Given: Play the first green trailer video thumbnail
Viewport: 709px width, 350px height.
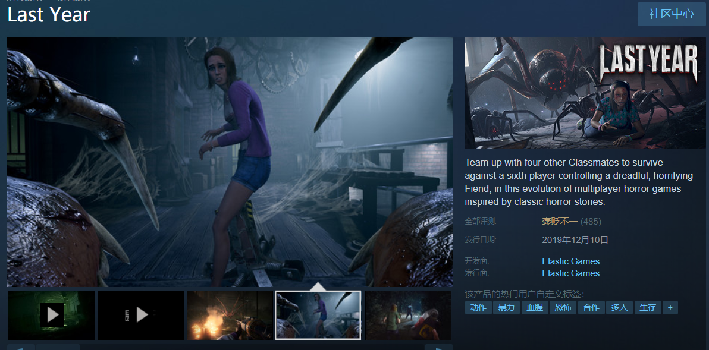Looking at the screenshot, I should click(x=52, y=315).
